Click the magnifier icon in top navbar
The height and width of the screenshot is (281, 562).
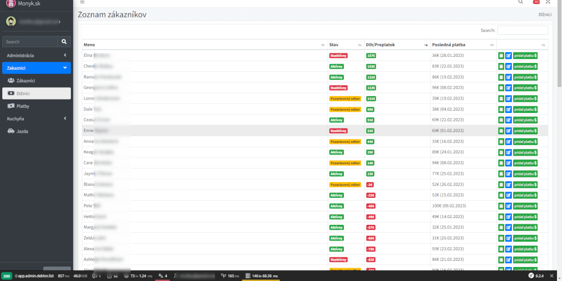pos(520,2)
